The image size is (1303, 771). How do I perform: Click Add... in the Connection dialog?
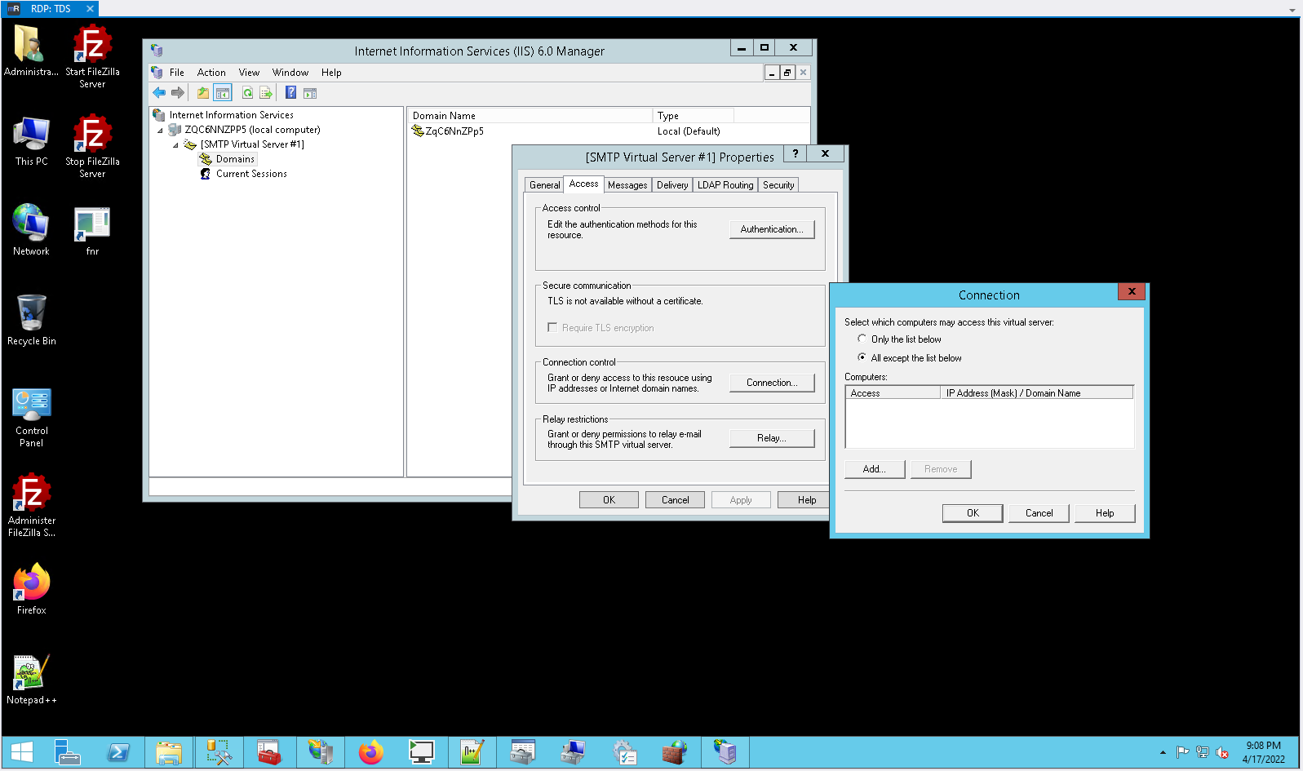point(875,469)
